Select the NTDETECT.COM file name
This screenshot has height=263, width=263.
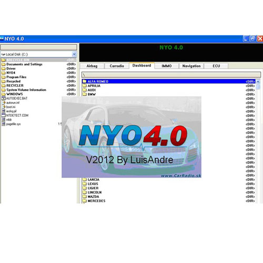17,115
